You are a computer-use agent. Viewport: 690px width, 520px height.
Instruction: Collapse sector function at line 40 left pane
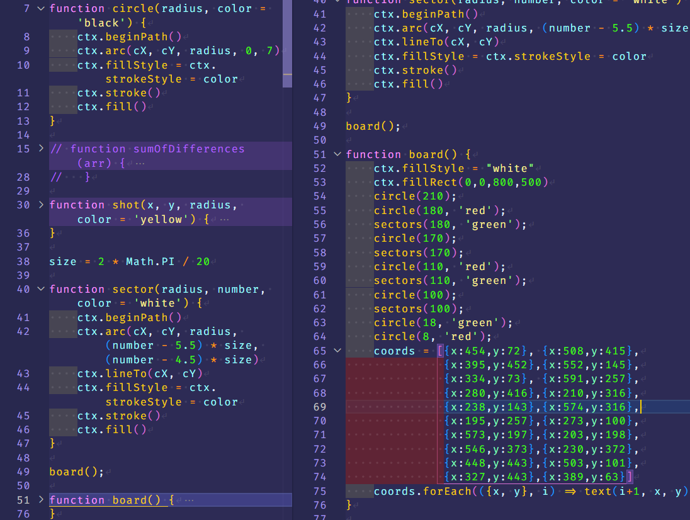41,289
